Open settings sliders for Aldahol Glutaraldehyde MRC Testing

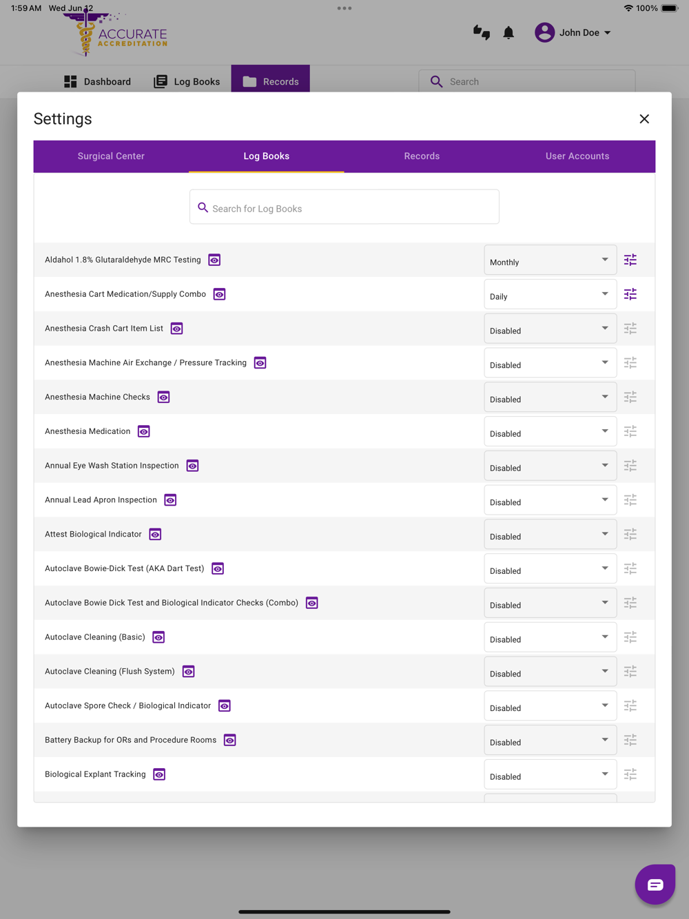pos(630,260)
